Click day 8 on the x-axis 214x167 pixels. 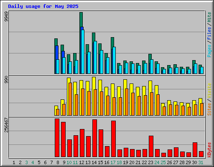pyautogui.click(x=58, y=162)
